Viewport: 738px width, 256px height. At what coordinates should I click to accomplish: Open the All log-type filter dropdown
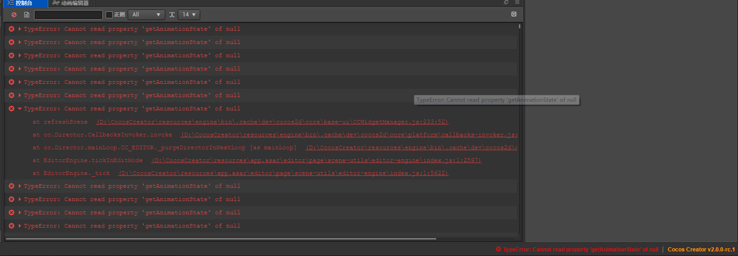146,15
